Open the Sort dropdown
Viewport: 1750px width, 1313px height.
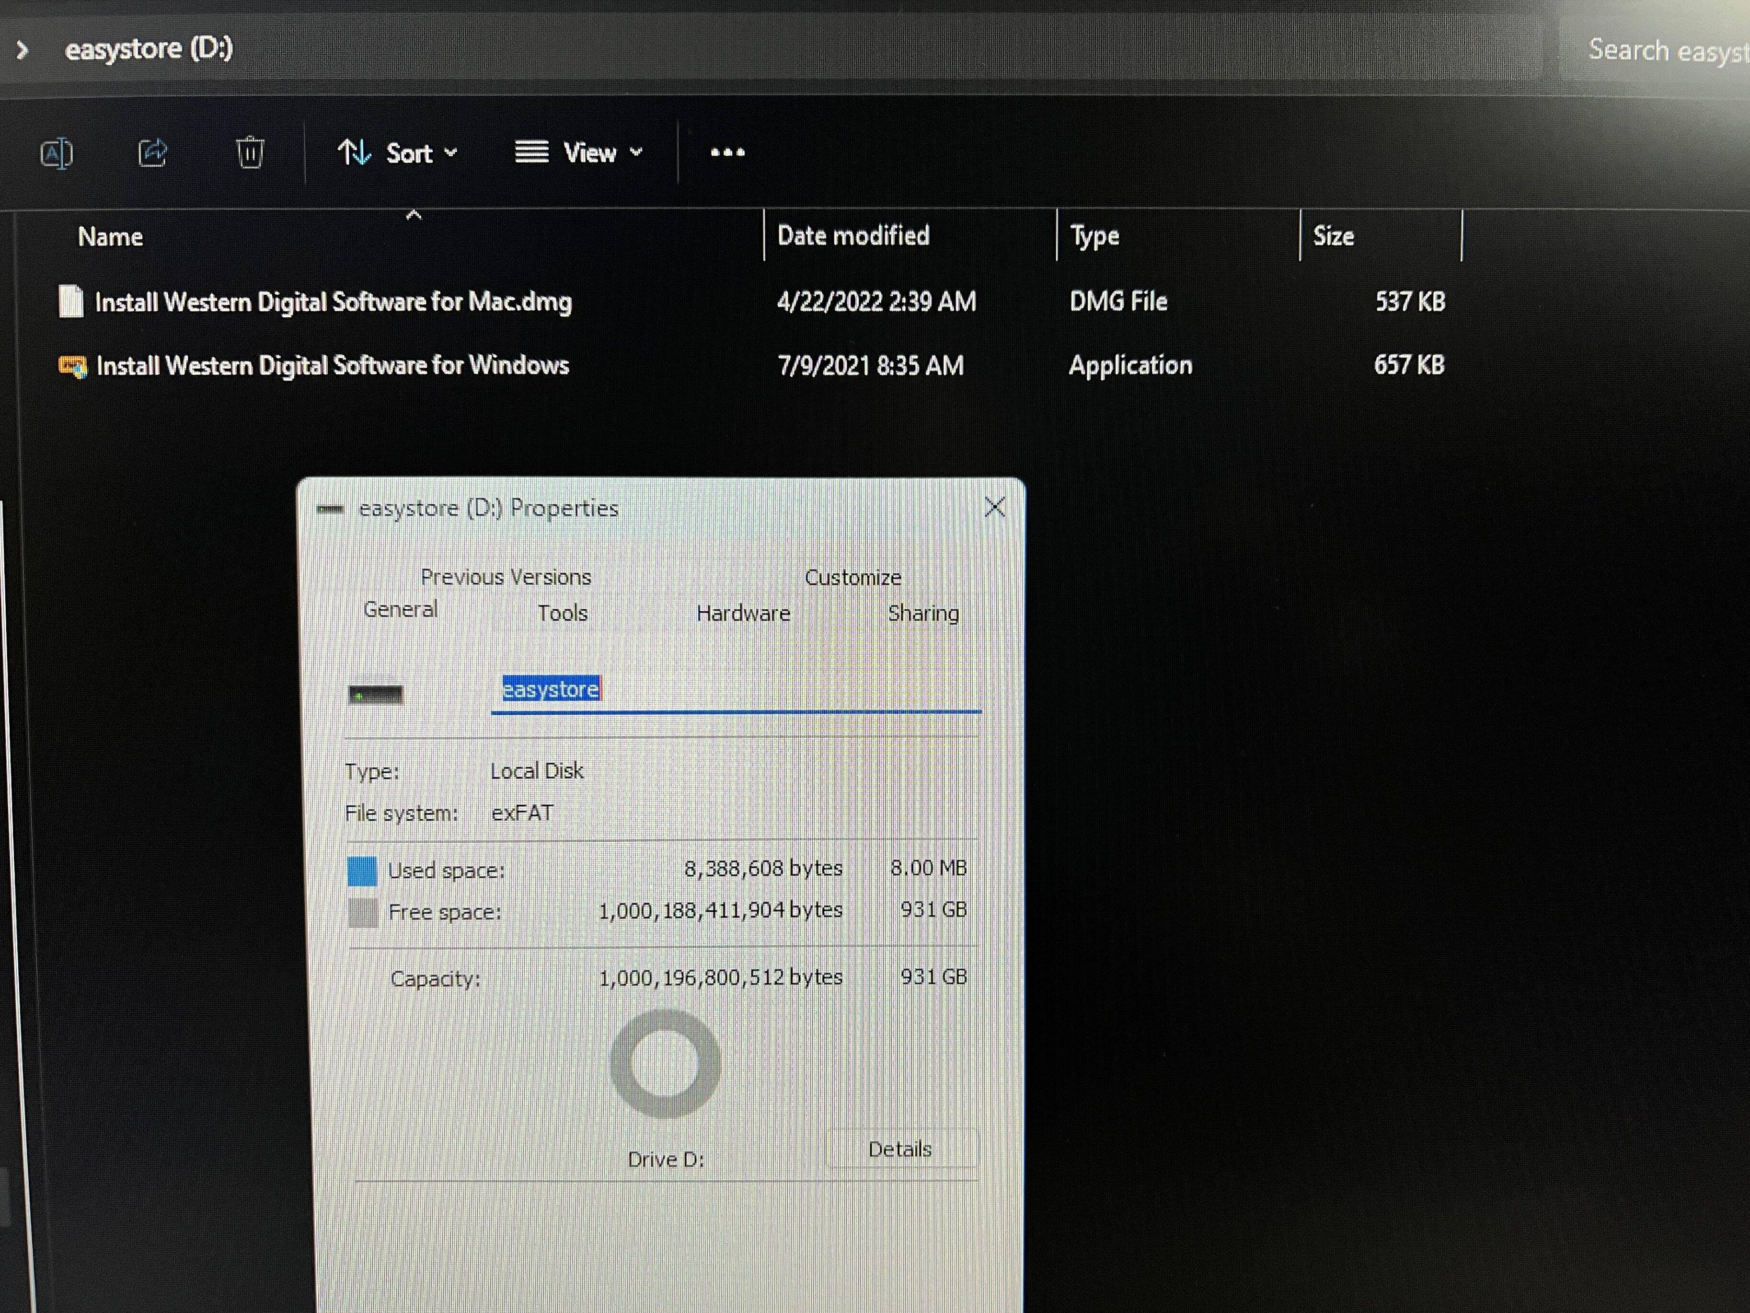coord(398,153)
